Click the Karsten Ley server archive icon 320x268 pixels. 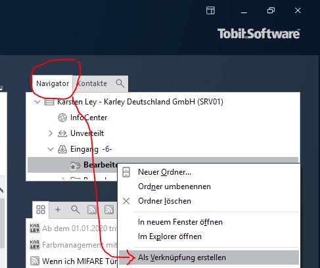pos(49,102)
